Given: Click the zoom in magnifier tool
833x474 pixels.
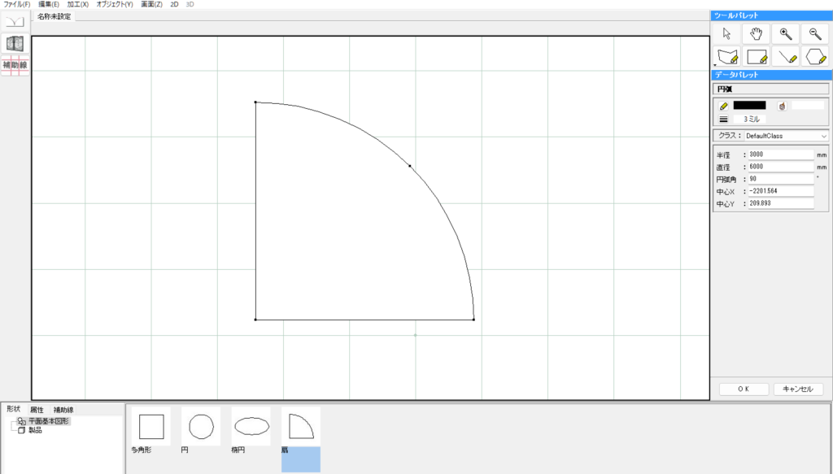Looking at the screenshot, I should (x=785, y=33).
